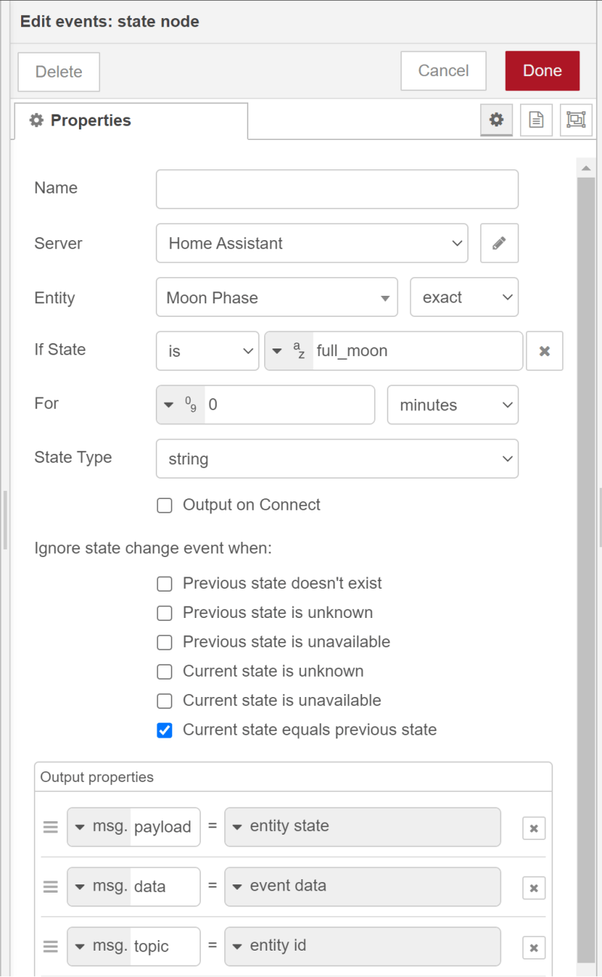Open the node appearance icon
This screenshot has width=602, height=977.
[x=576, y=120]
